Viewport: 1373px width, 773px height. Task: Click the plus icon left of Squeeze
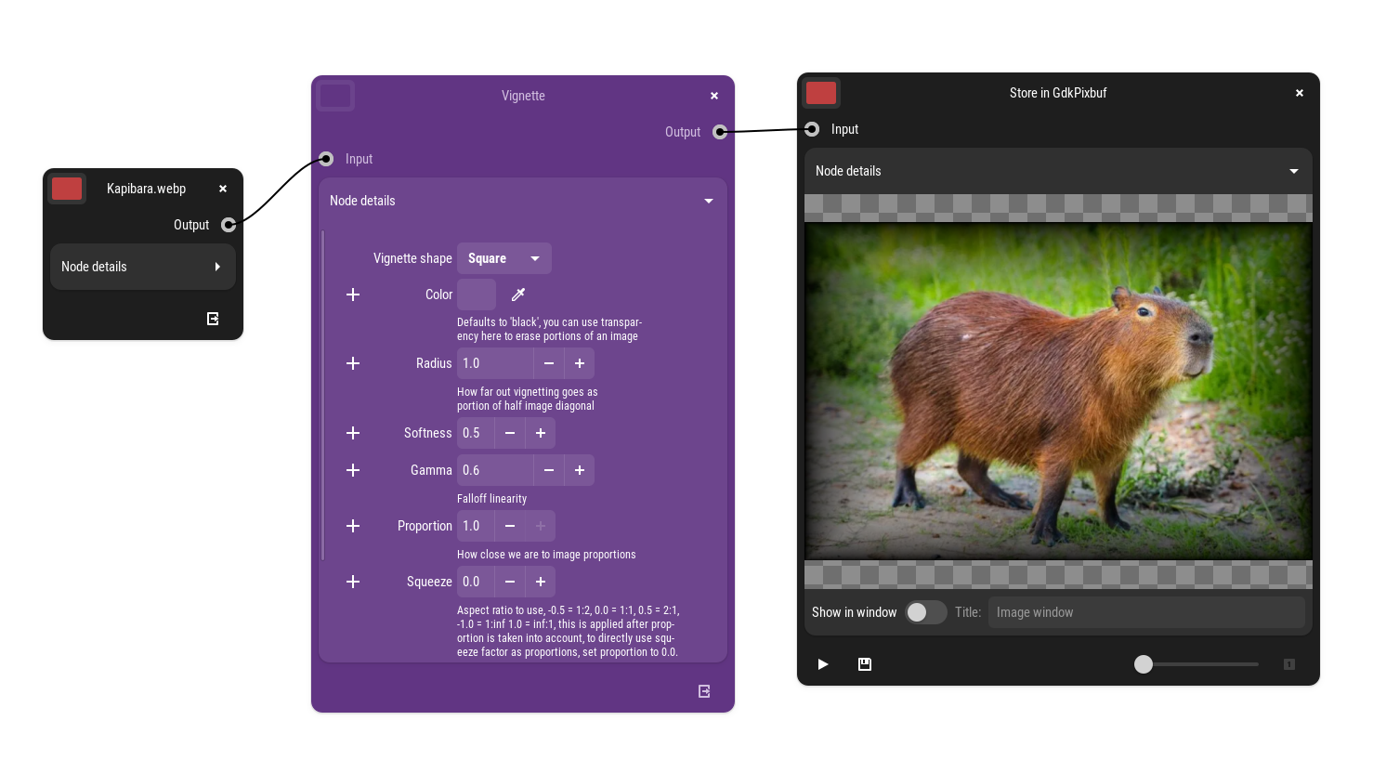[353, 582]
